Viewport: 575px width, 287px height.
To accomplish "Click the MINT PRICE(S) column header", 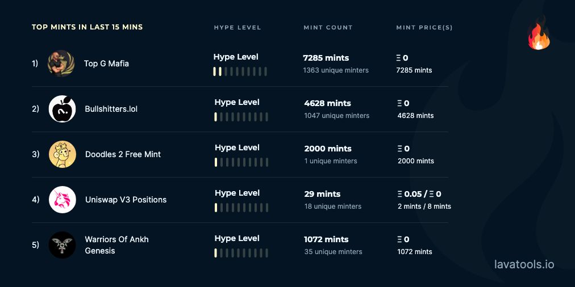I will coord(424,27).
